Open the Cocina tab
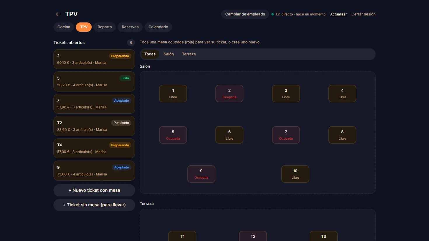 coord(64,27)
